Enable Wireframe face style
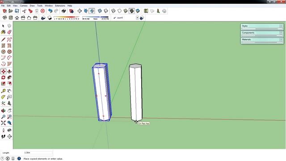The width and height of the screenshot is (286, 161). point(113,11)
